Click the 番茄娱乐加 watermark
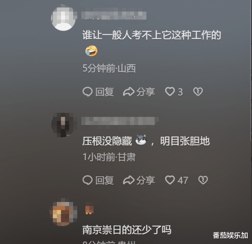Image resolution: width=252 pixels, height=244 pixels. coord(230,235)
